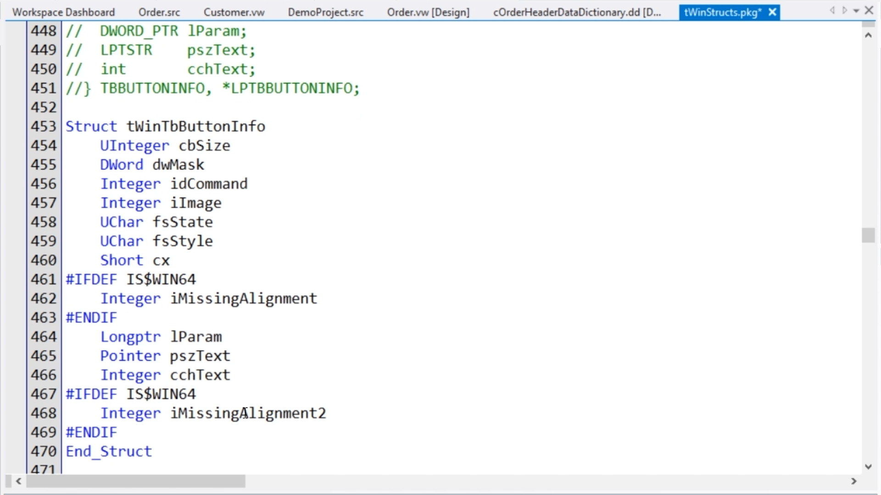Click the vertical scrollbar down arrow

(x=868, y=467)
